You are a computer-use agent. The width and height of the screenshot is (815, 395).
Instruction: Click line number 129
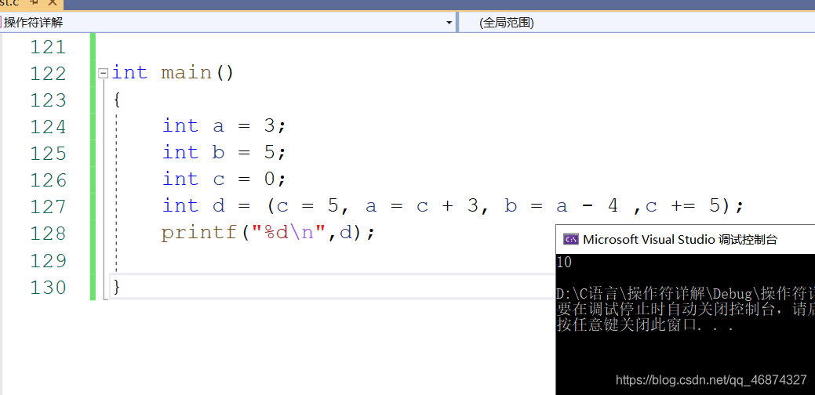48,260
